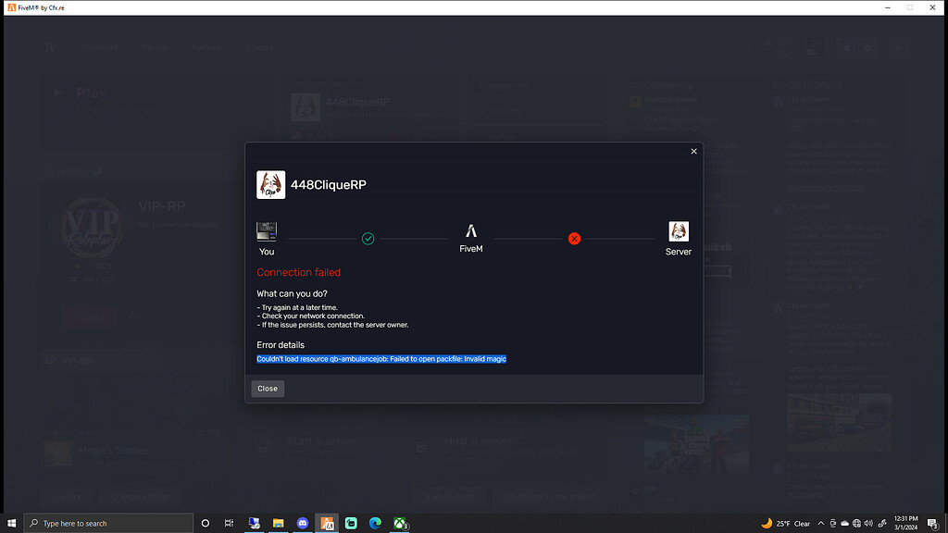Open the volume control in system tray
This screenshot has height=533, width=948.
pyautogui.click(x=868, y=524)
